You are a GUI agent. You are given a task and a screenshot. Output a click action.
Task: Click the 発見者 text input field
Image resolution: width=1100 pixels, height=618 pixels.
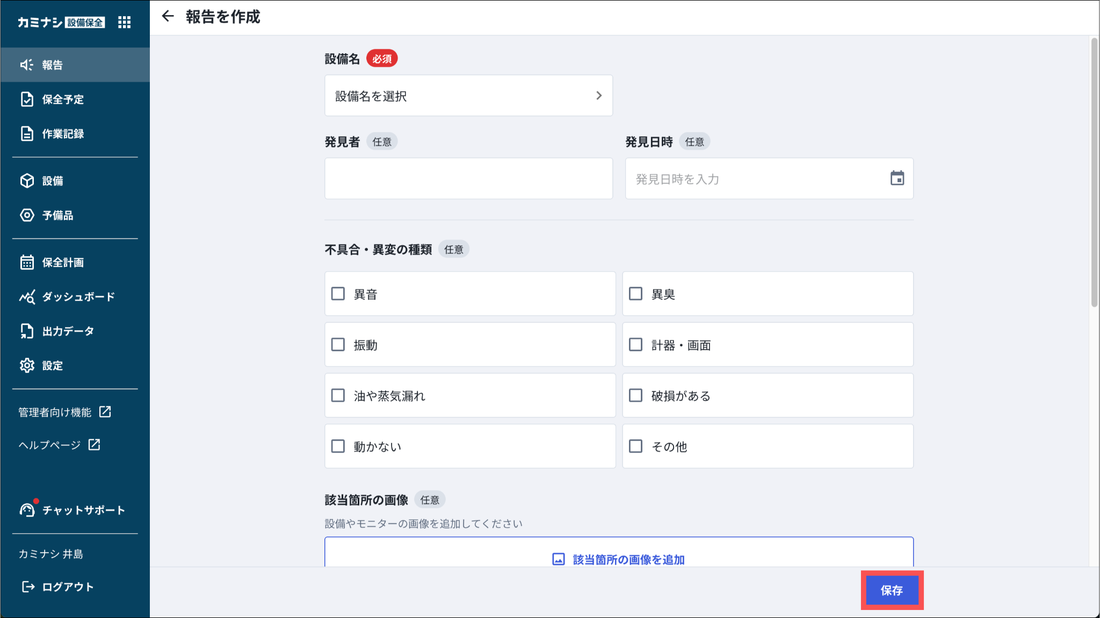(x=468, y=179)
